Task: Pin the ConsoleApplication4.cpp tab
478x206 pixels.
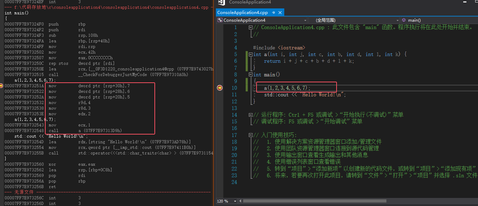Action: coord(273,13)
